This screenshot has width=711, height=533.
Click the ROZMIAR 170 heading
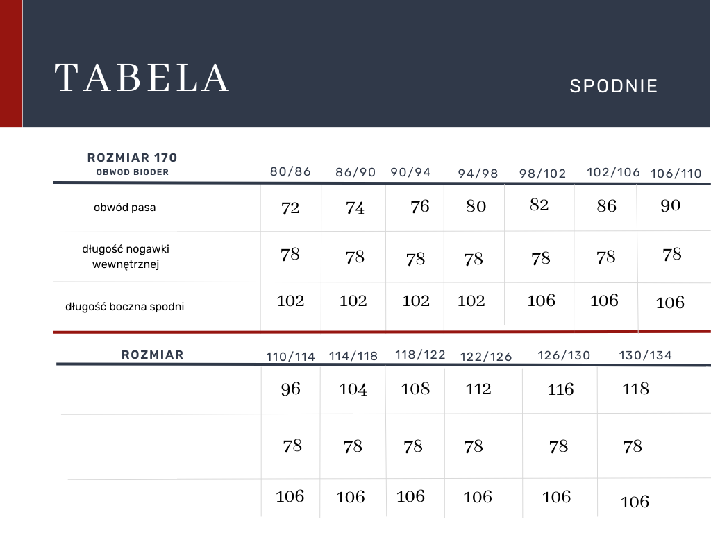(132, 158)
